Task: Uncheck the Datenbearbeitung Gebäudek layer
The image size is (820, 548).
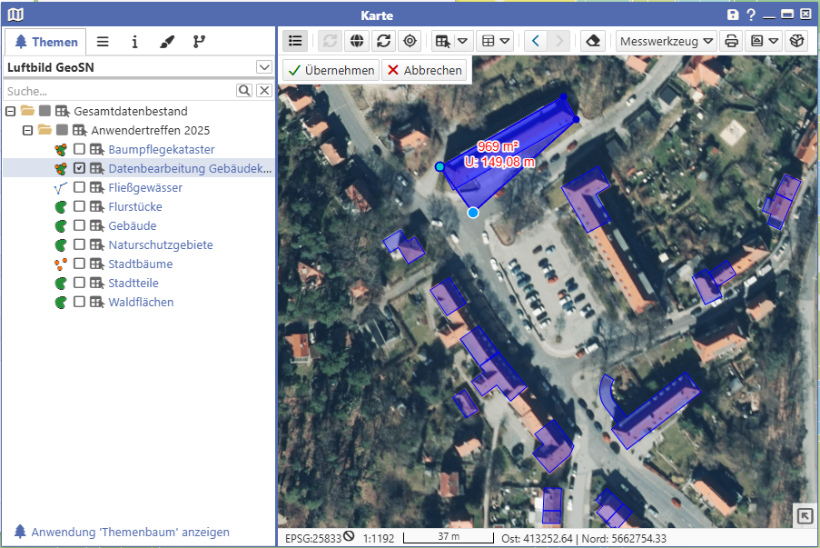Action: pos(80,169)
